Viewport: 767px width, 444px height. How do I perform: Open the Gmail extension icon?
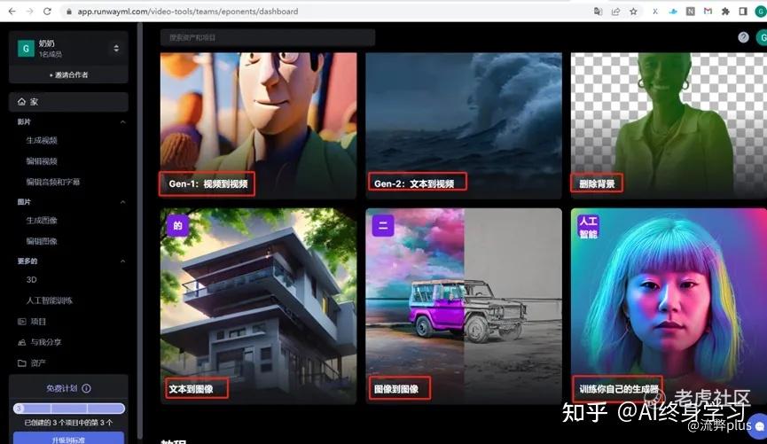click(708, 12)
